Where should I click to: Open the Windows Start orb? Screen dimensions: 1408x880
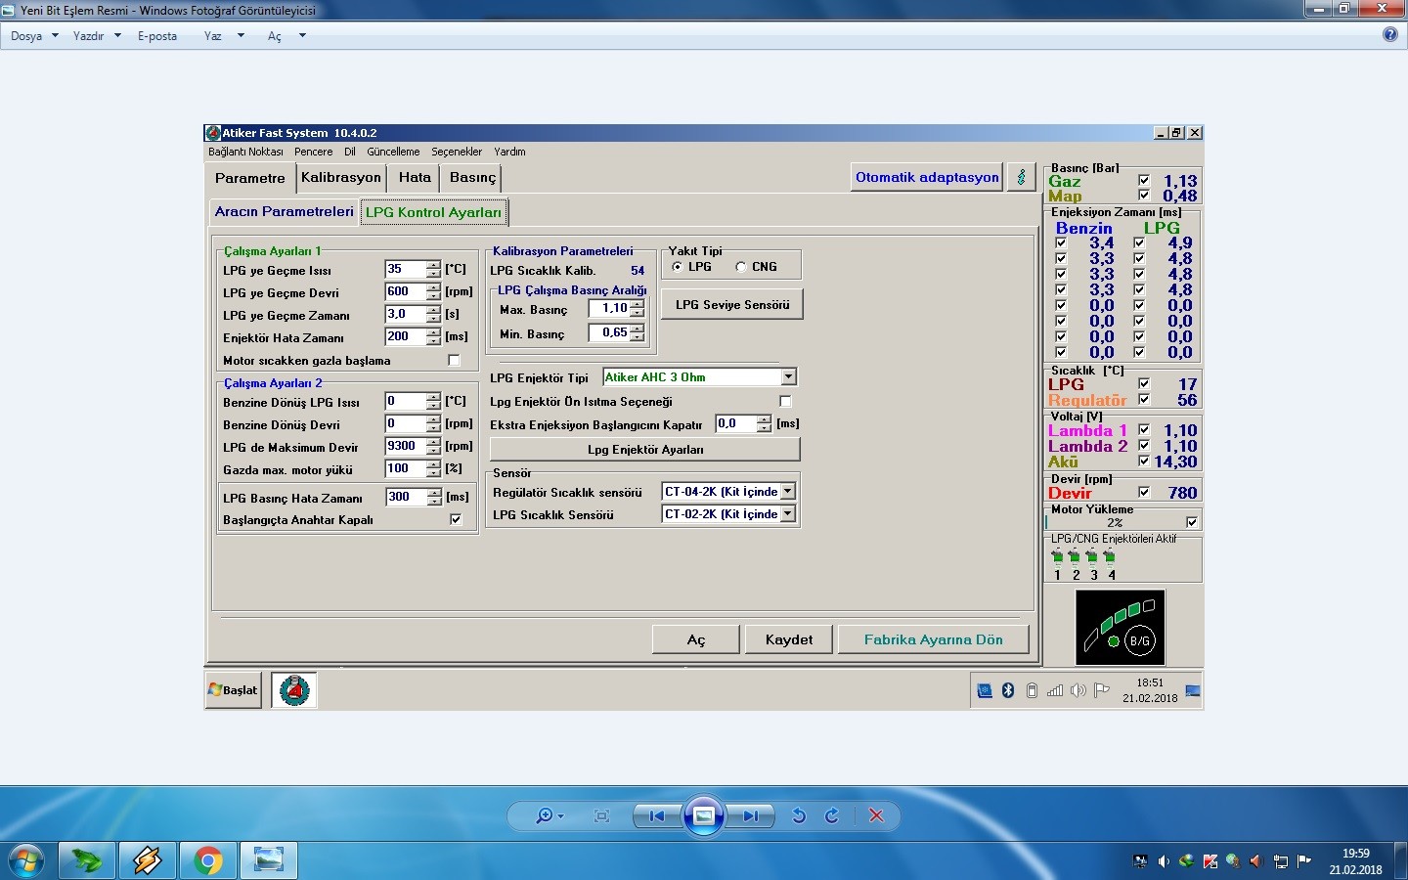26,860
